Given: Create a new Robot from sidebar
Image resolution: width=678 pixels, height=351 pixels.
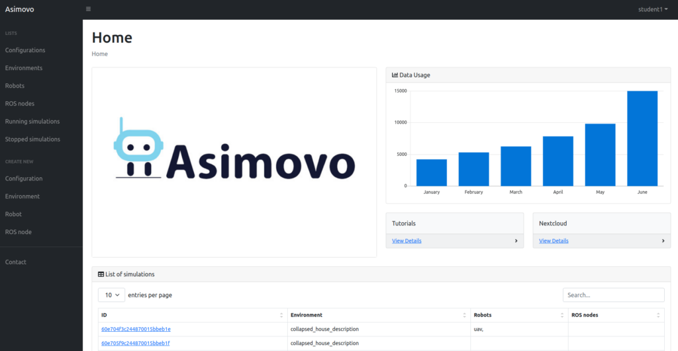Looking at the screenshot, I should [13, 214].
